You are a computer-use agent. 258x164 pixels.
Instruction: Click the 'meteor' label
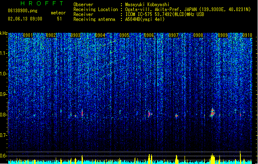[58, 13]
